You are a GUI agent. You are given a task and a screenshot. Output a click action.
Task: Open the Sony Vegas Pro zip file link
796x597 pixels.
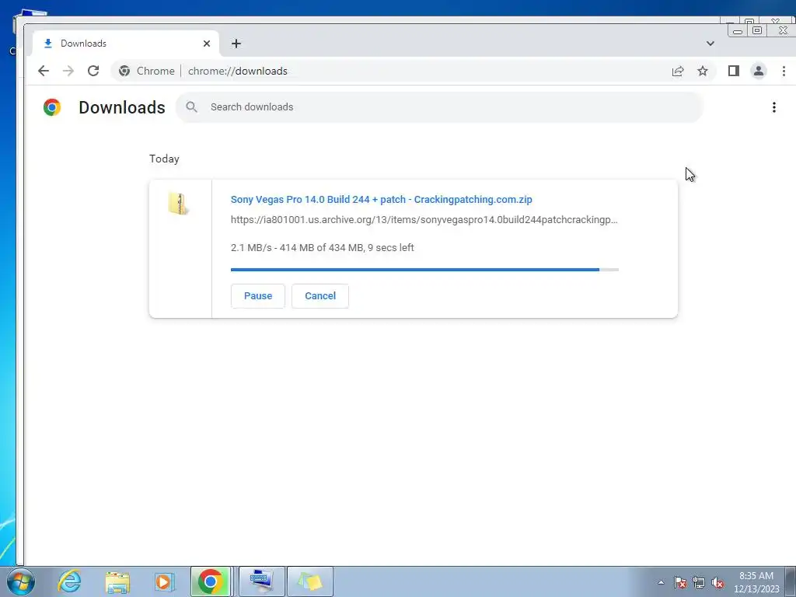381,200
